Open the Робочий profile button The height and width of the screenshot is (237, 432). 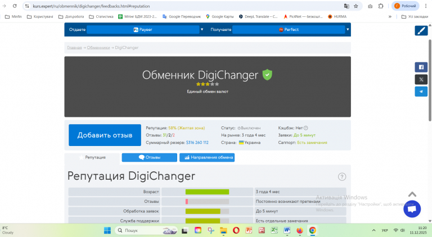tap(405, 6)
